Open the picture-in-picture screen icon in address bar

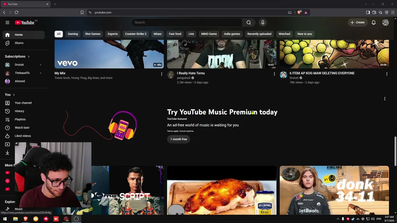point(290,12)
